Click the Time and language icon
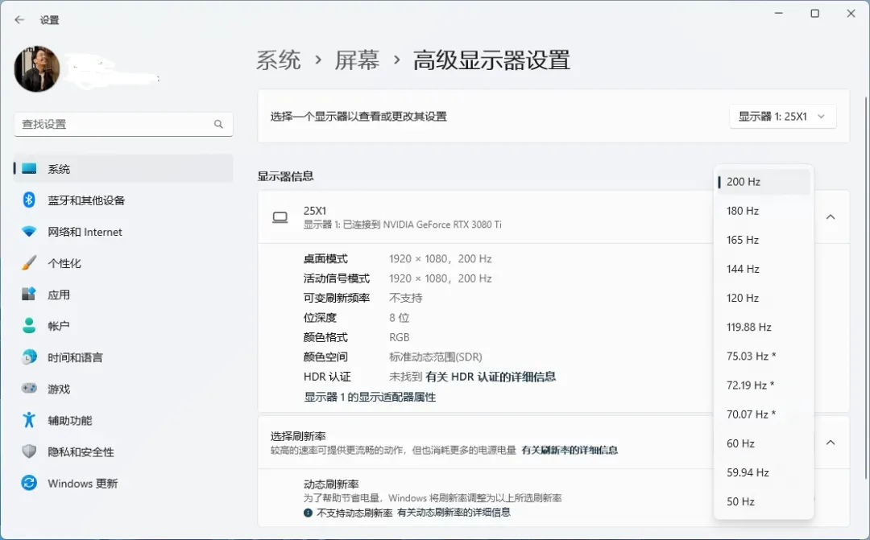Viewport: 870px width, 540px height. [29, 357]
